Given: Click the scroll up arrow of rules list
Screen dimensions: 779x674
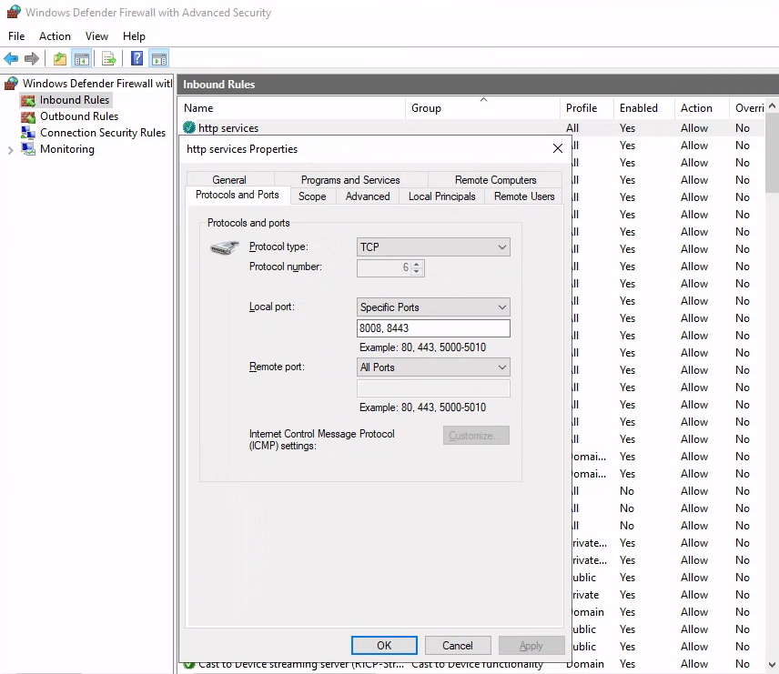Looking at the screenshot, I should coord(772,106).
